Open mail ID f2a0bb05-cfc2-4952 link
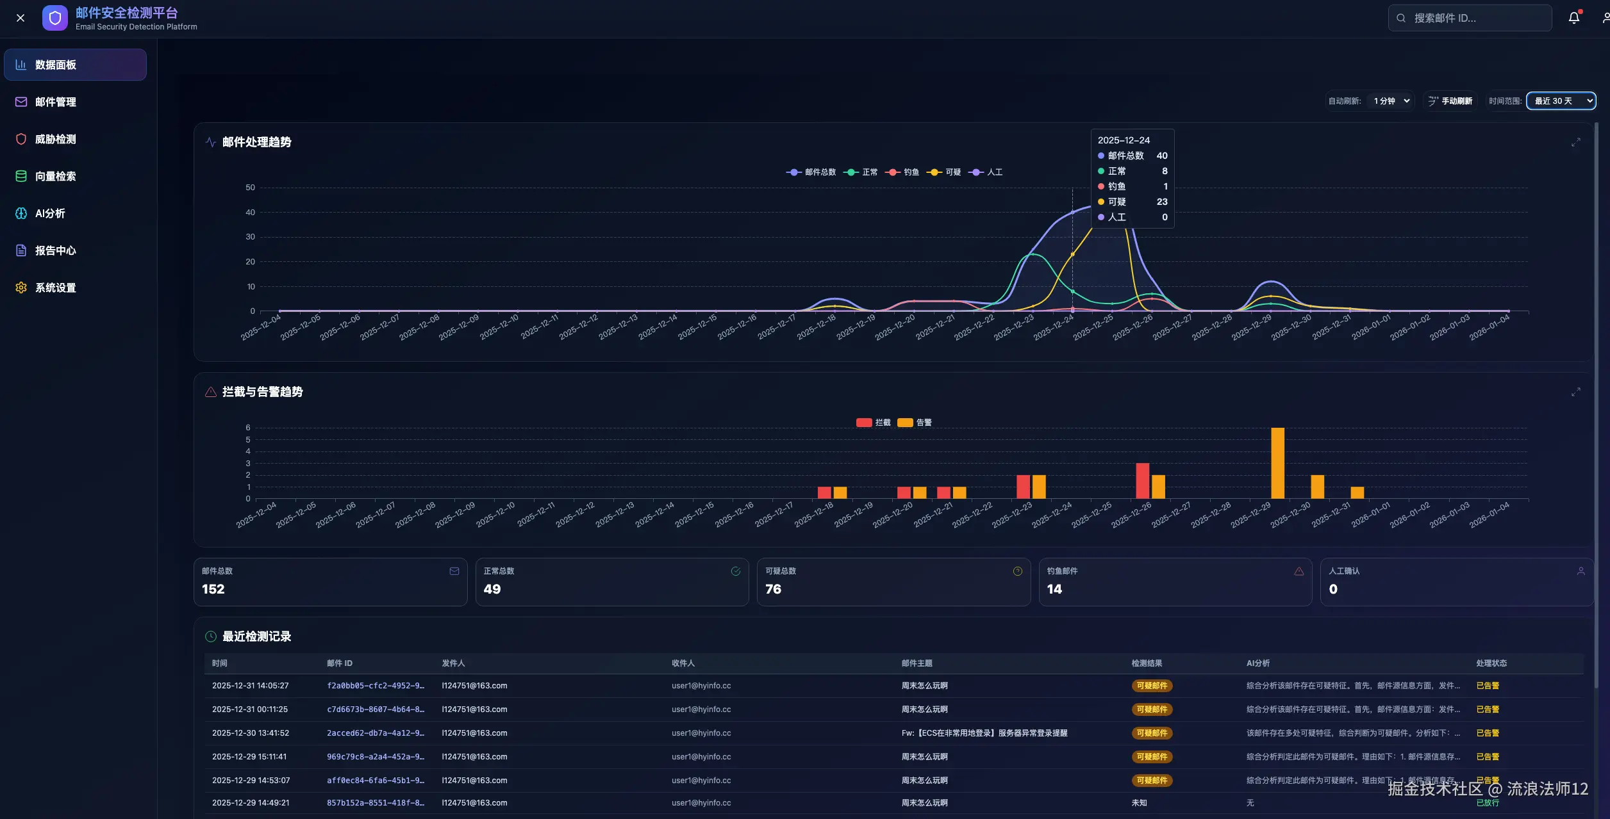 pos(376,686)
